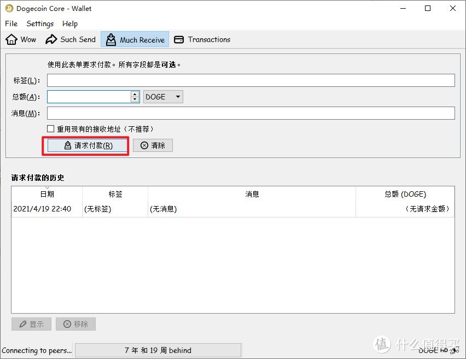Screen dimensions: 466x359
Task: Click the Connecting to peers status text
Action: [x=37, y=350]
